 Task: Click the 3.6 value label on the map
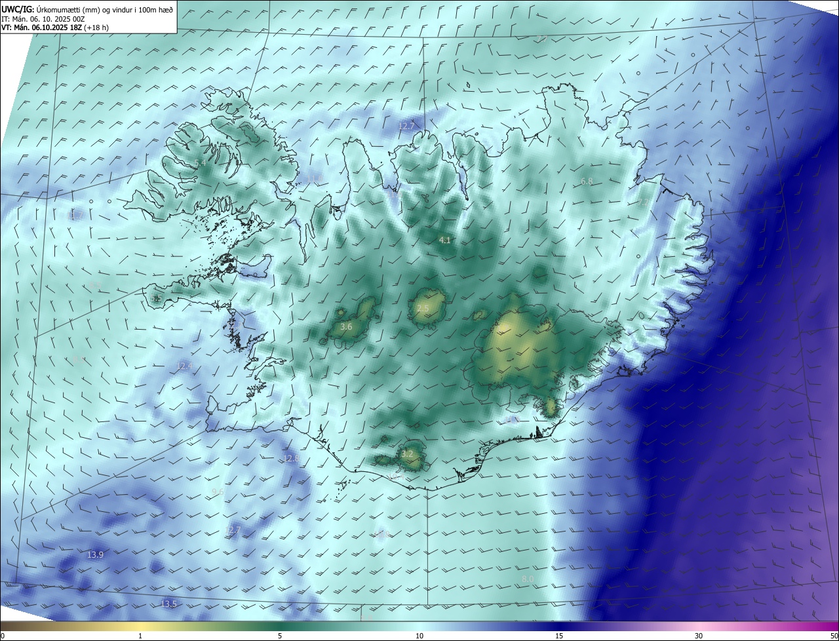click(347, 326)
